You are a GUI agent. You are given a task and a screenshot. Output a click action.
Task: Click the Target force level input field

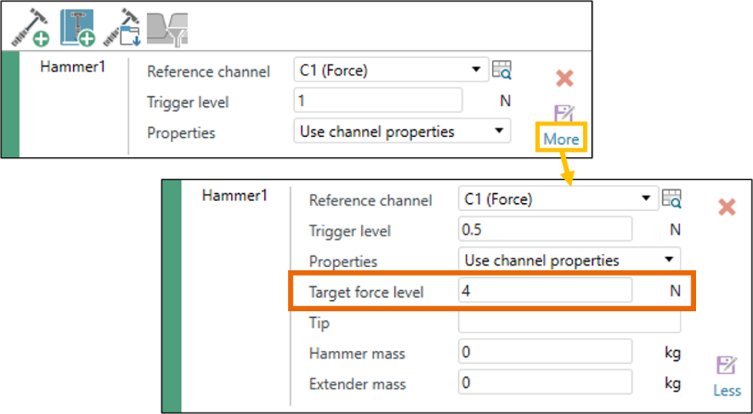click(545, 291)
